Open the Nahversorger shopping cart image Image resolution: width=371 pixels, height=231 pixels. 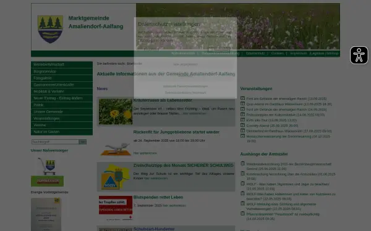coord(48,166)
